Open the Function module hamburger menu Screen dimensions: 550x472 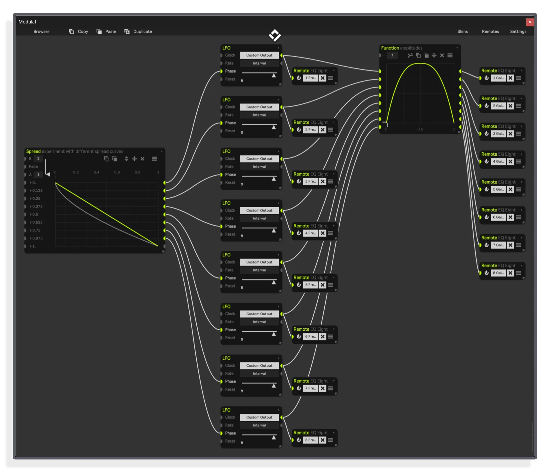tap(450, 55)
